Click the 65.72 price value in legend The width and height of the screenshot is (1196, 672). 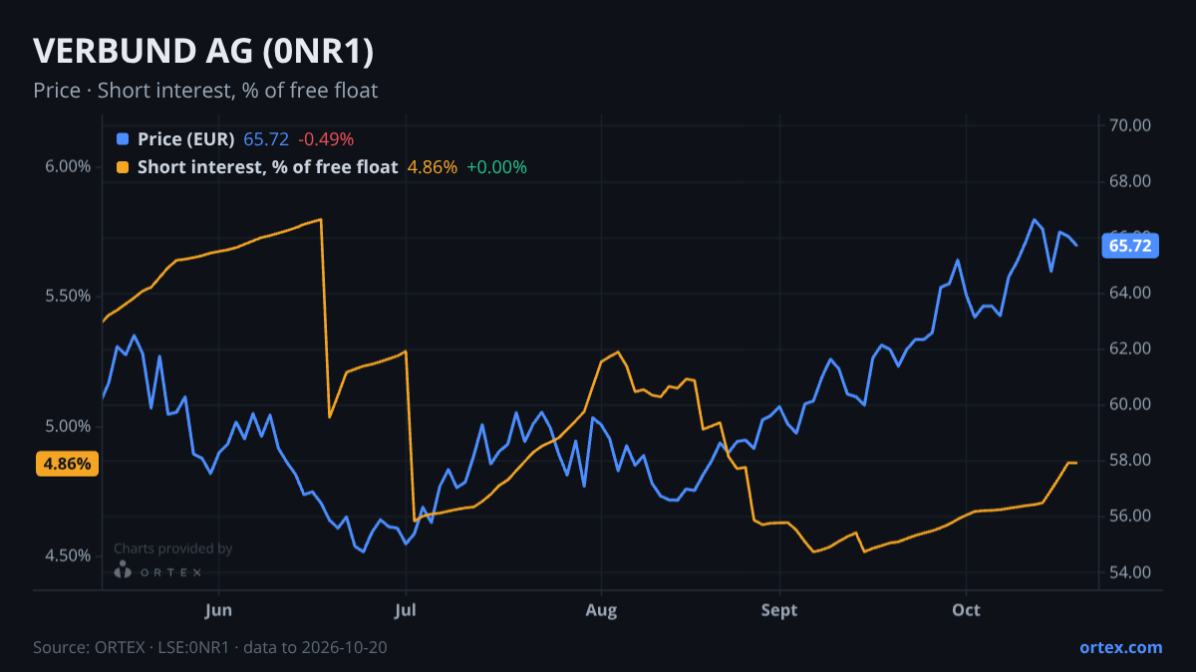(x=266, y=139)
